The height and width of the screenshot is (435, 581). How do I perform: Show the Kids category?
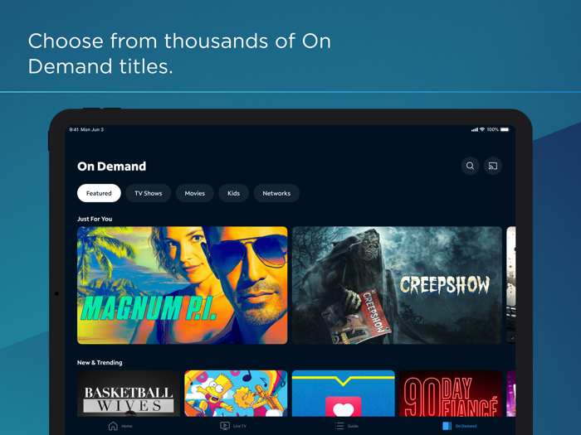[233, 193]
